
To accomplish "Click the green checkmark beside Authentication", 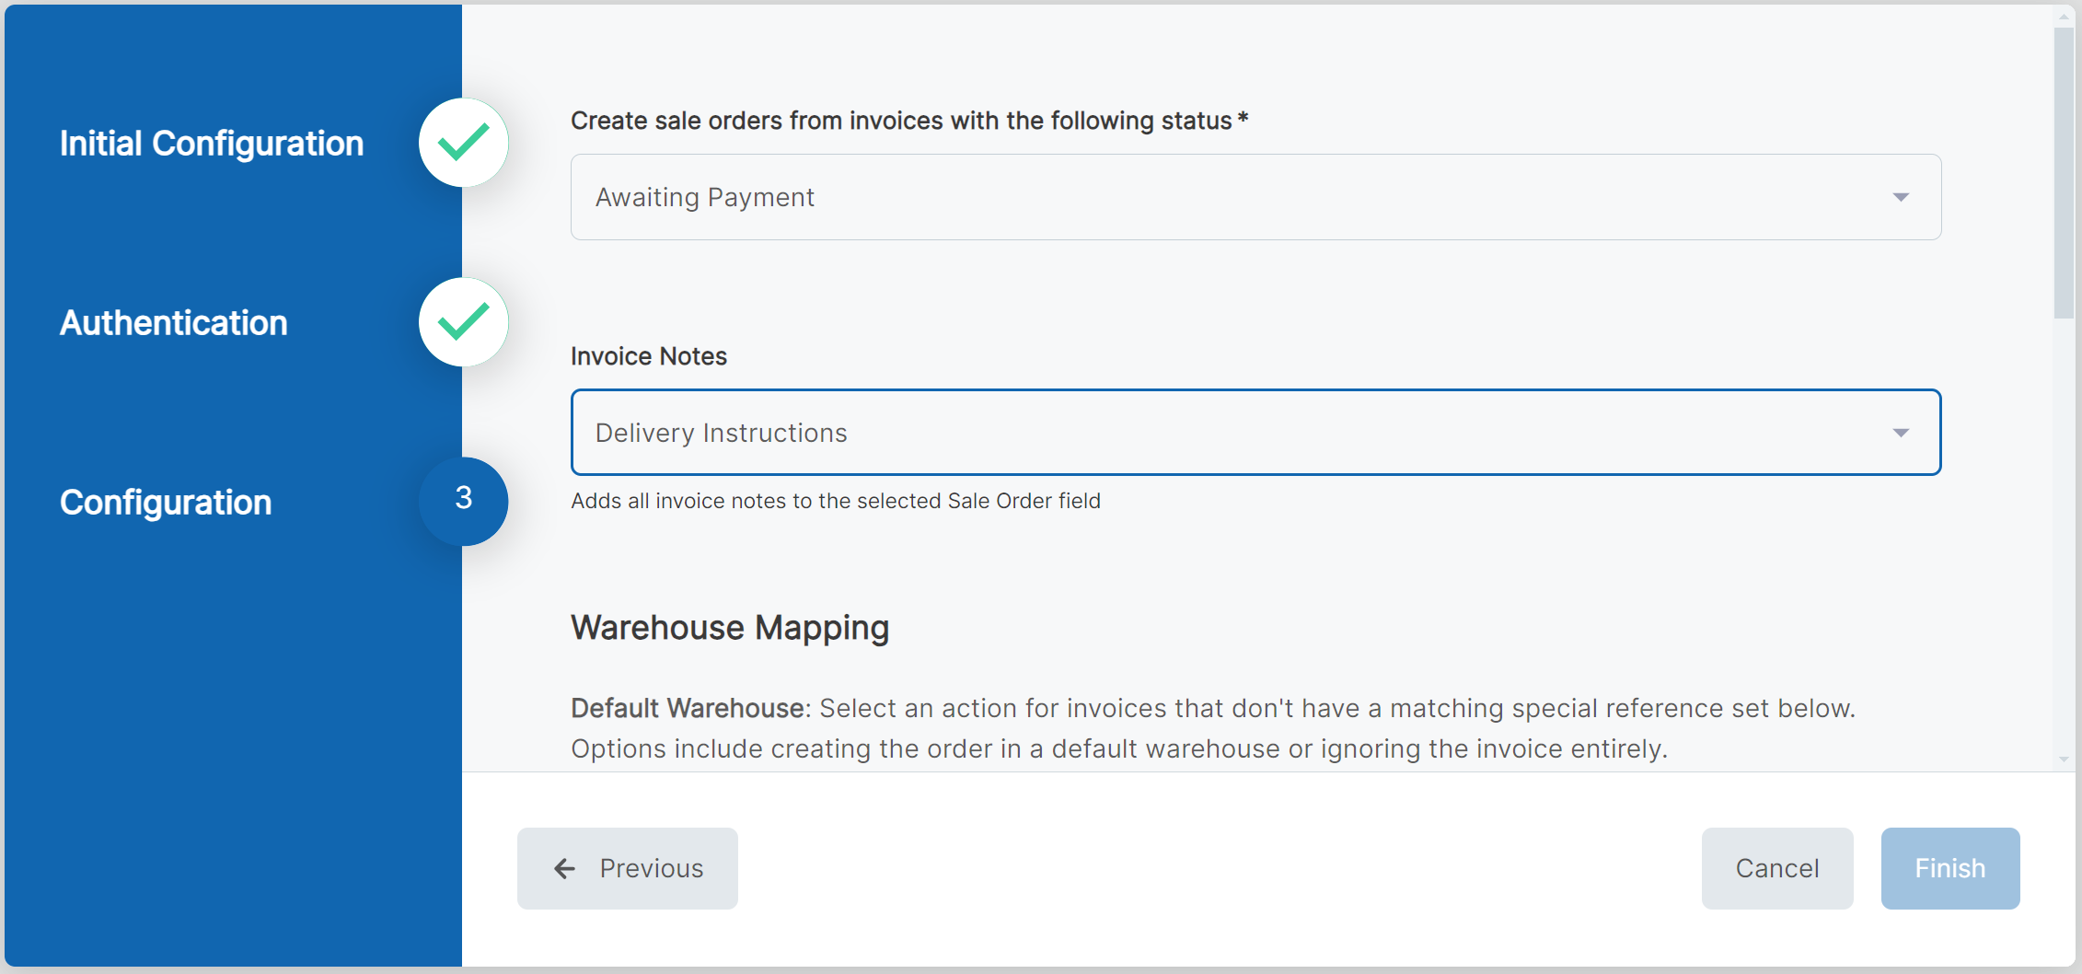I will [x=463, y=321].
